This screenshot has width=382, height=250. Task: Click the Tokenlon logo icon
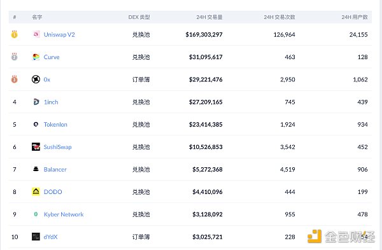click(x=36, y=125)
